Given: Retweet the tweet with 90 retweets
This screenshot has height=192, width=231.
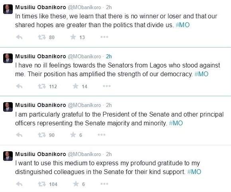Looking at the screenshot, I should [42, 135].
